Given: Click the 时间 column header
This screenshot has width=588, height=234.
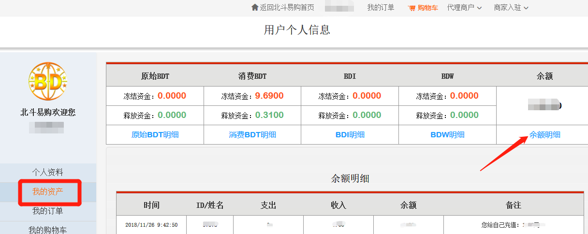Looking at the screenshot, I should click(151, 205).
